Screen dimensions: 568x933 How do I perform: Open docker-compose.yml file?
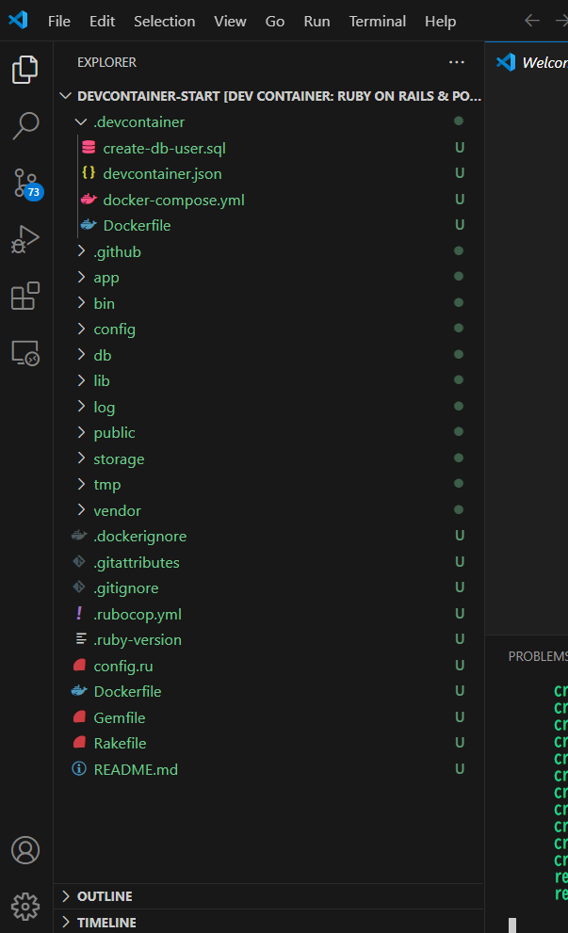[174, 200]
